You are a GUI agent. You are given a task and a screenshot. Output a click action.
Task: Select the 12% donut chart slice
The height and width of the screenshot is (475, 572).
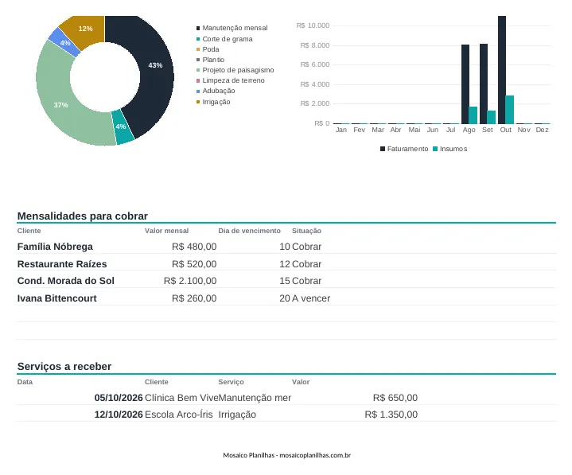tap(85, 29)
